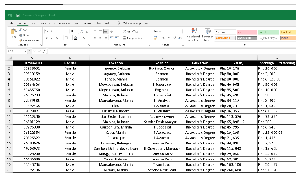Click the Decrease Indent icon
Screen dimensions: 299x177
[x=112, y=38]
